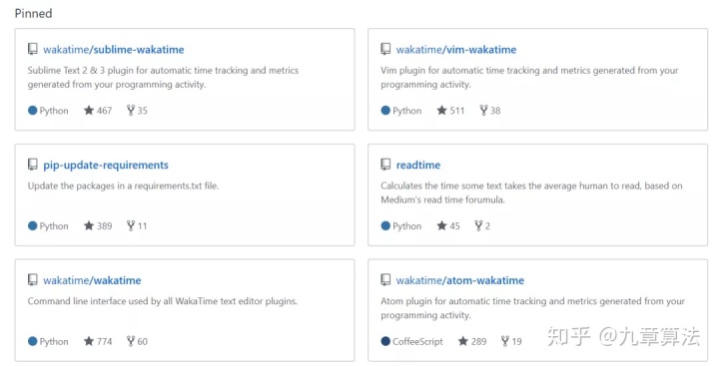Open the wakatime/wakatime repository link
This screenshot has width=719, height=366.
pos(92,280)
